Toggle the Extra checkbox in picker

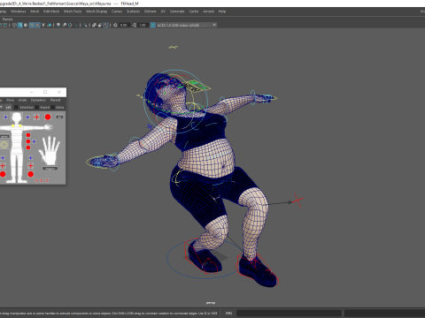[x=53, y=108]
